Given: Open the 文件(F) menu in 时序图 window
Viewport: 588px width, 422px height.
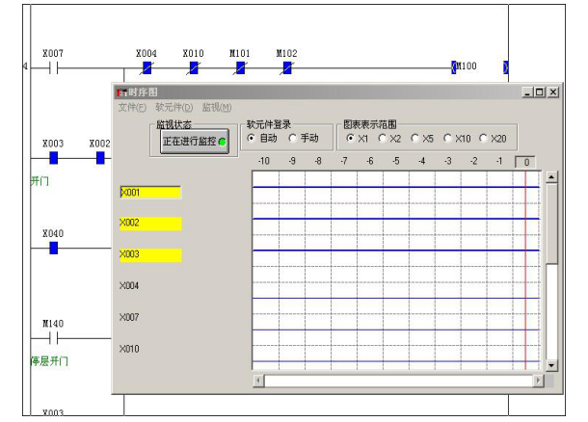Looking at the screenshot, I should tap(132, 108).
